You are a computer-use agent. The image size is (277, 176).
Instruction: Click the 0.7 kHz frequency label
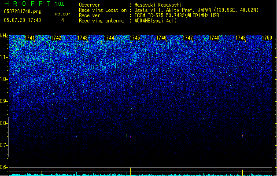[4, 145]
